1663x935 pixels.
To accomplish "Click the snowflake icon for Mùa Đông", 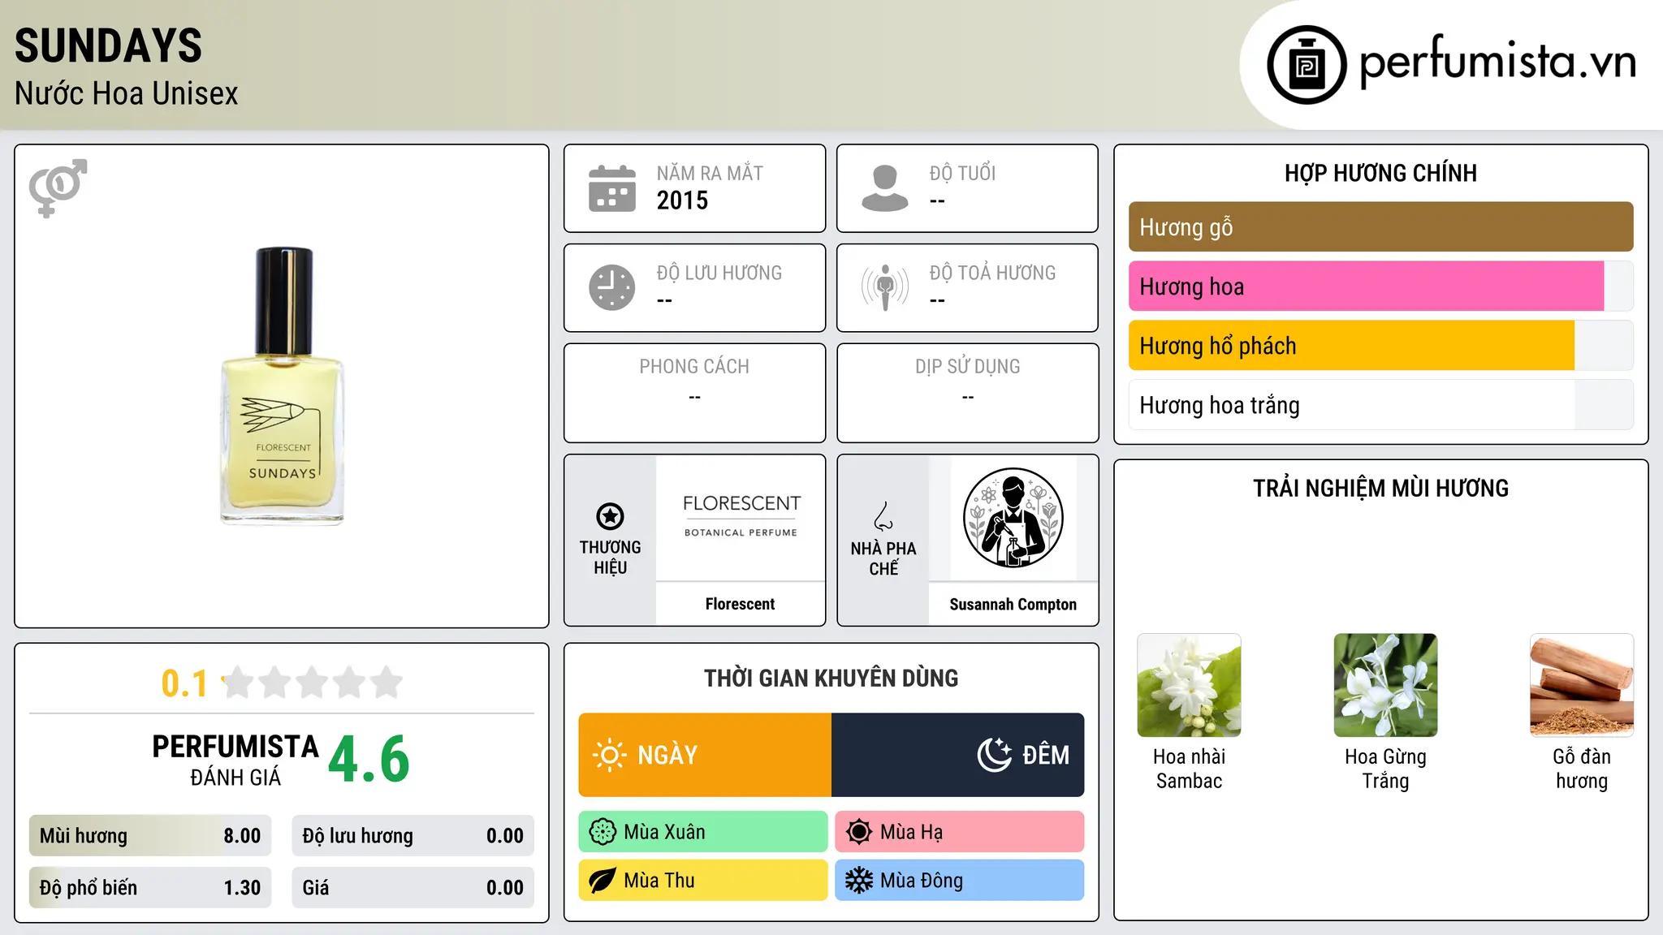I will (x=859, y=881).
